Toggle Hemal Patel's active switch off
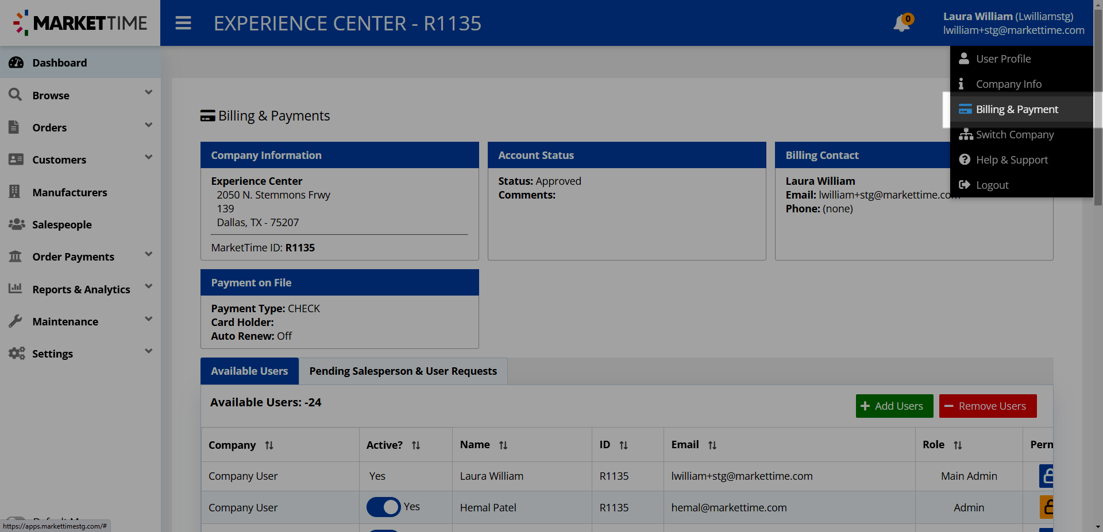The image size is (1103, 532). (383, 507)
